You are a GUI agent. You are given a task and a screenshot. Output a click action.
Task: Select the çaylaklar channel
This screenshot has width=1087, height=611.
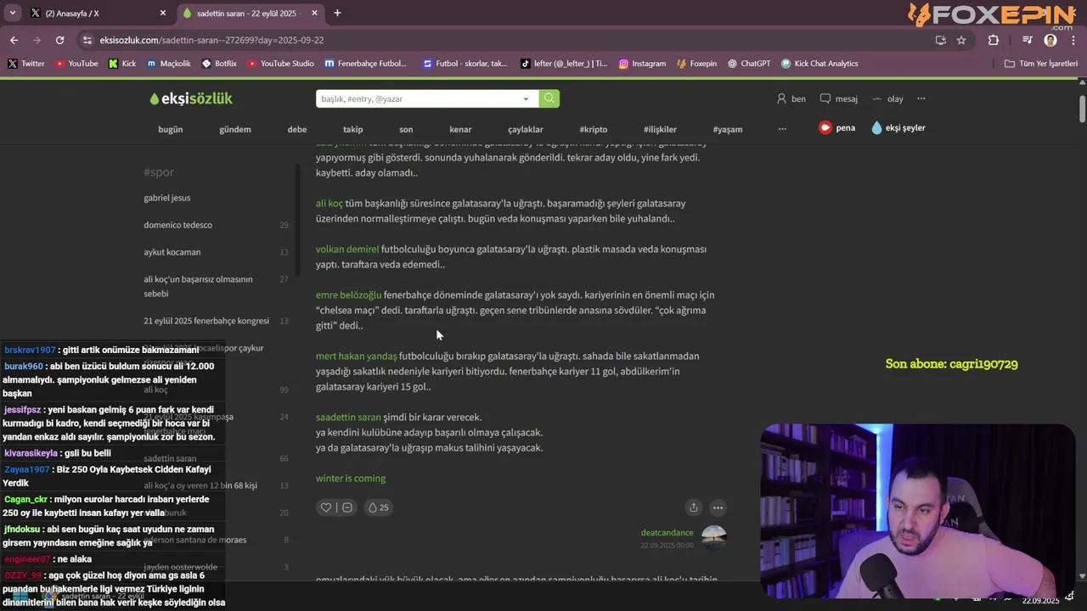pos(526,129)
